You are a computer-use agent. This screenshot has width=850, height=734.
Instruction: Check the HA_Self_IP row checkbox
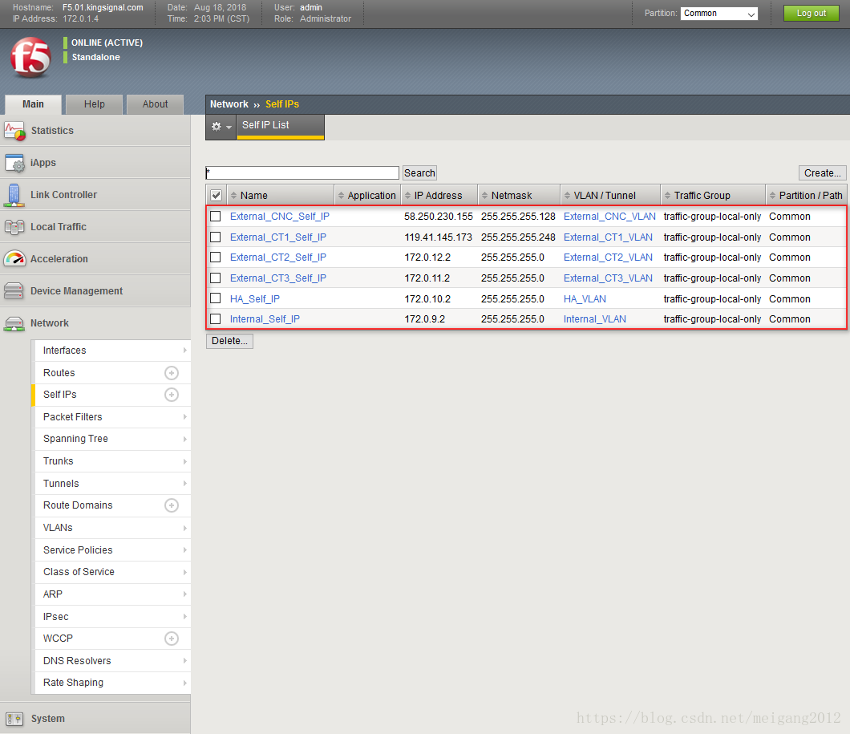[216, 298]
